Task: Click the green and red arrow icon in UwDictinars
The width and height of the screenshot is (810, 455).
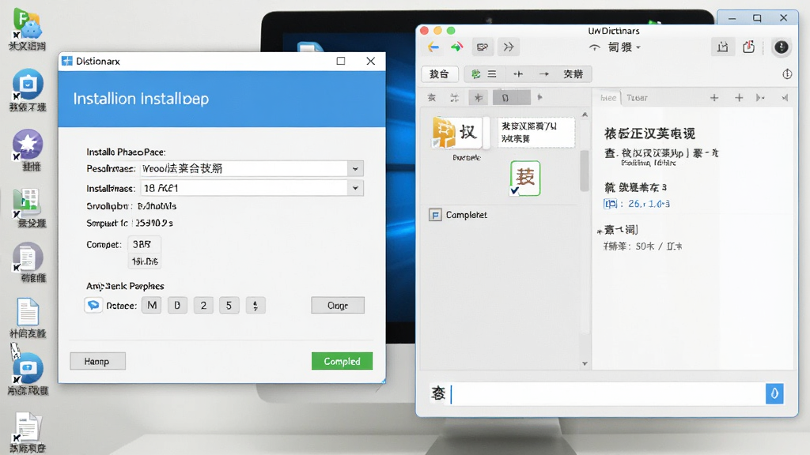Action: coord(456,47)
